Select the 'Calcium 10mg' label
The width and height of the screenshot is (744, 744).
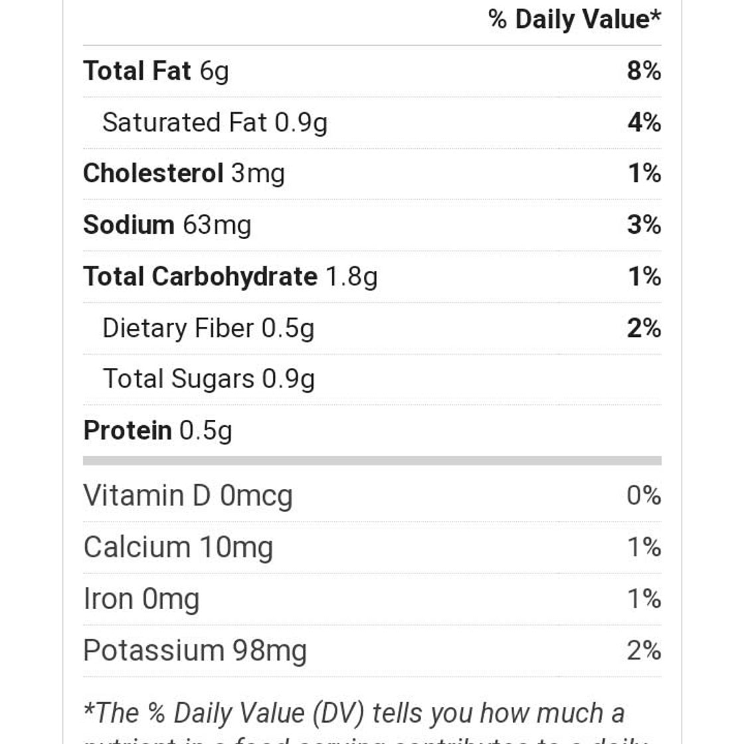[x=178, y=547]
